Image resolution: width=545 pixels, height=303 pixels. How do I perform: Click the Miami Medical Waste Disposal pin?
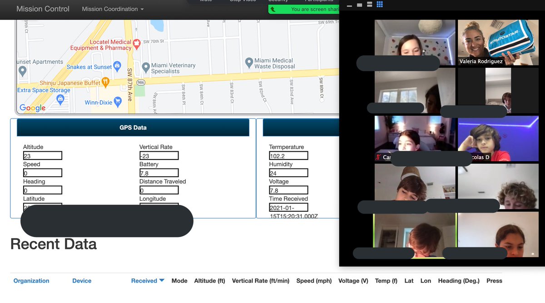tap(249, 62)
